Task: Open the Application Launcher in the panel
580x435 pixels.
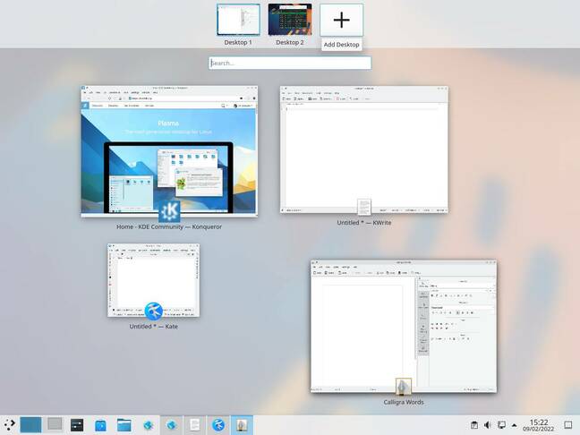Action: [9, 424]
